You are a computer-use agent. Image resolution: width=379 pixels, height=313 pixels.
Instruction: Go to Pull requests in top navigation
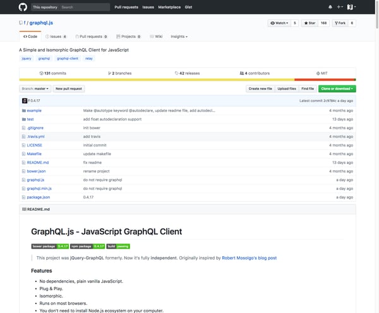coord(126,7)
